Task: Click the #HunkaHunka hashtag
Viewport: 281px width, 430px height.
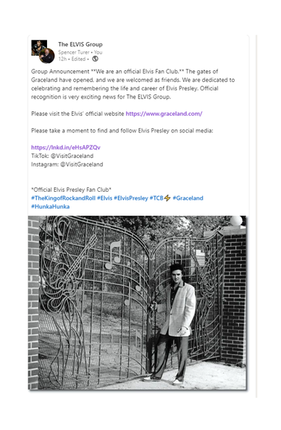Action: pyautogui.click(x=50, y=206)
